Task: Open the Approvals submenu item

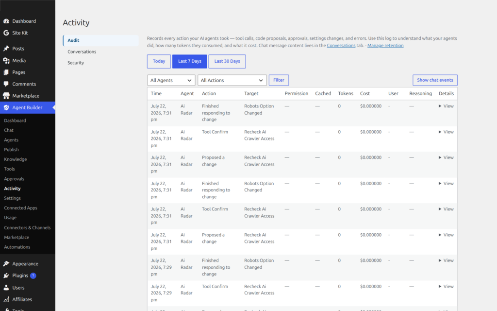Action: tap(14, 179)
